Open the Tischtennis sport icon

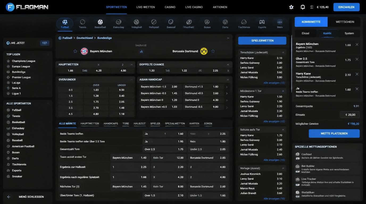click(x=244, y=24)
